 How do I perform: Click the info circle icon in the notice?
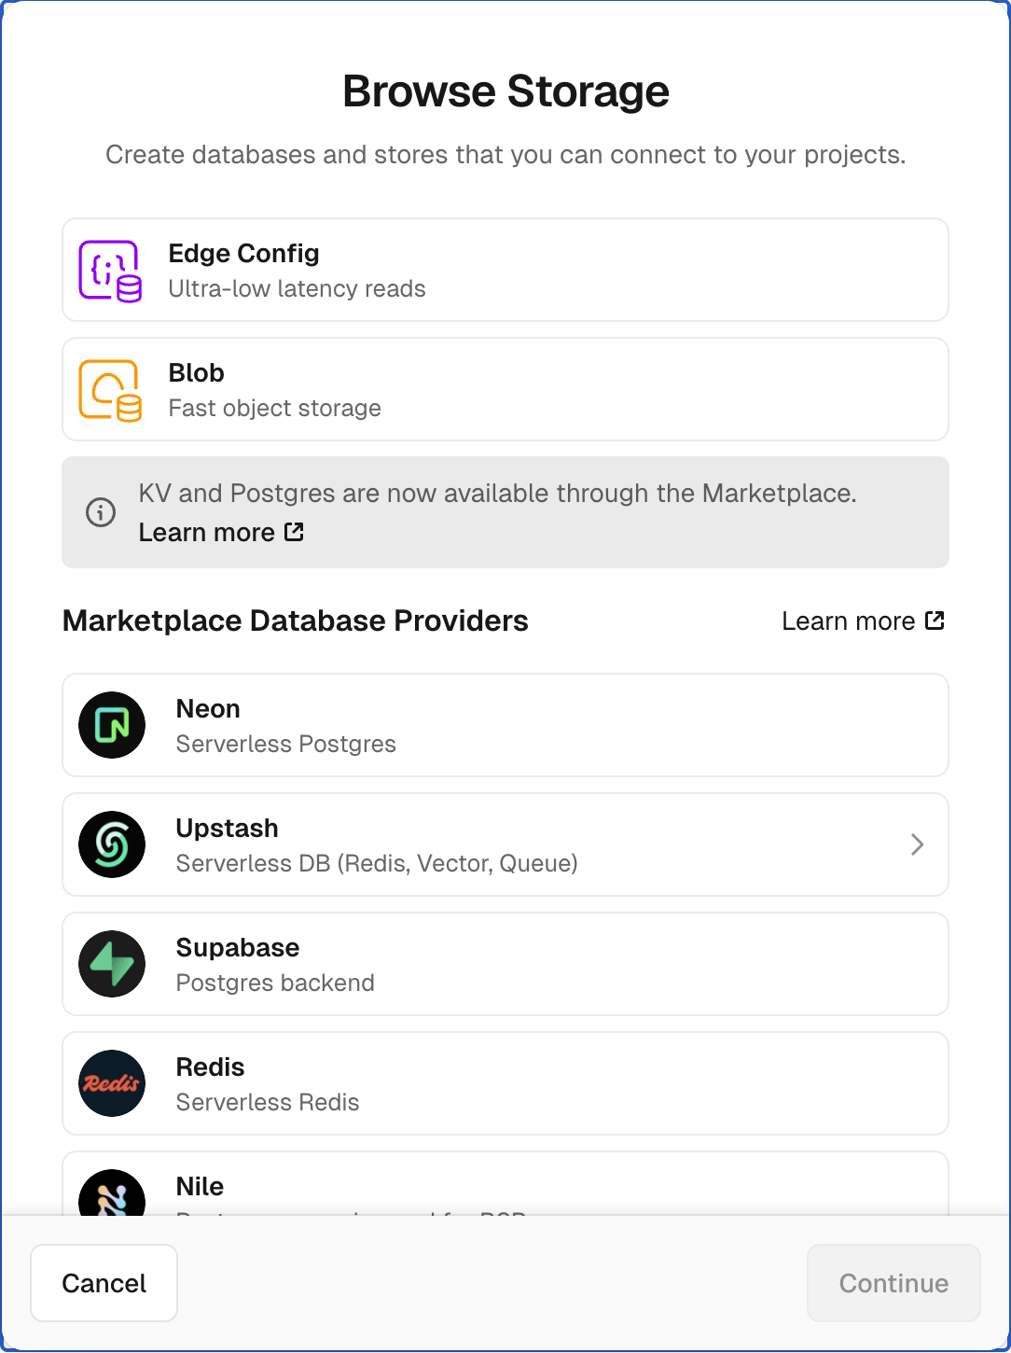pos(101,512)
